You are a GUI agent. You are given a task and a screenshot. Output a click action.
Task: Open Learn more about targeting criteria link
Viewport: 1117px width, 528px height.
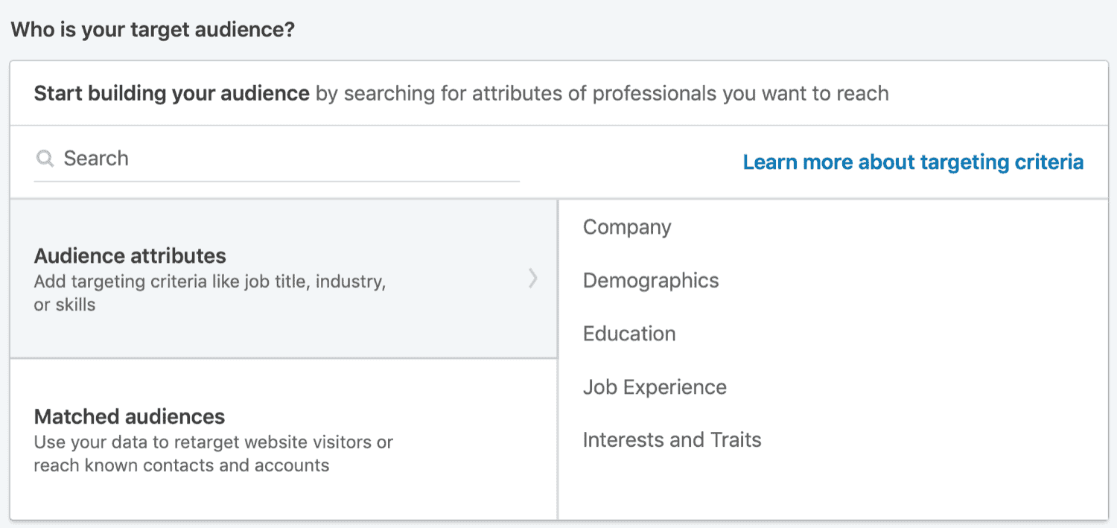tap(913, 162)
